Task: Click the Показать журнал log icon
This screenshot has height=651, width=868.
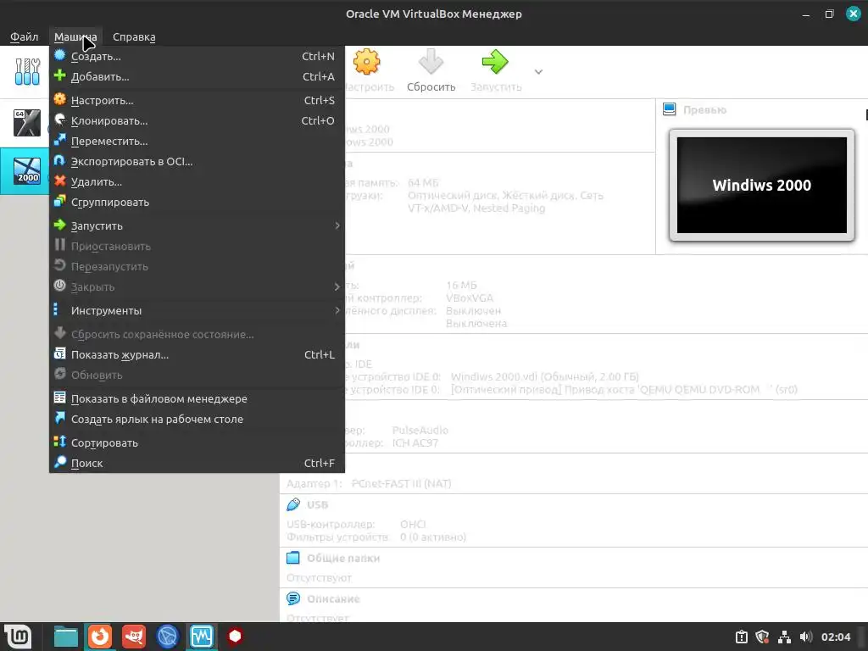Action: point(60,353)
